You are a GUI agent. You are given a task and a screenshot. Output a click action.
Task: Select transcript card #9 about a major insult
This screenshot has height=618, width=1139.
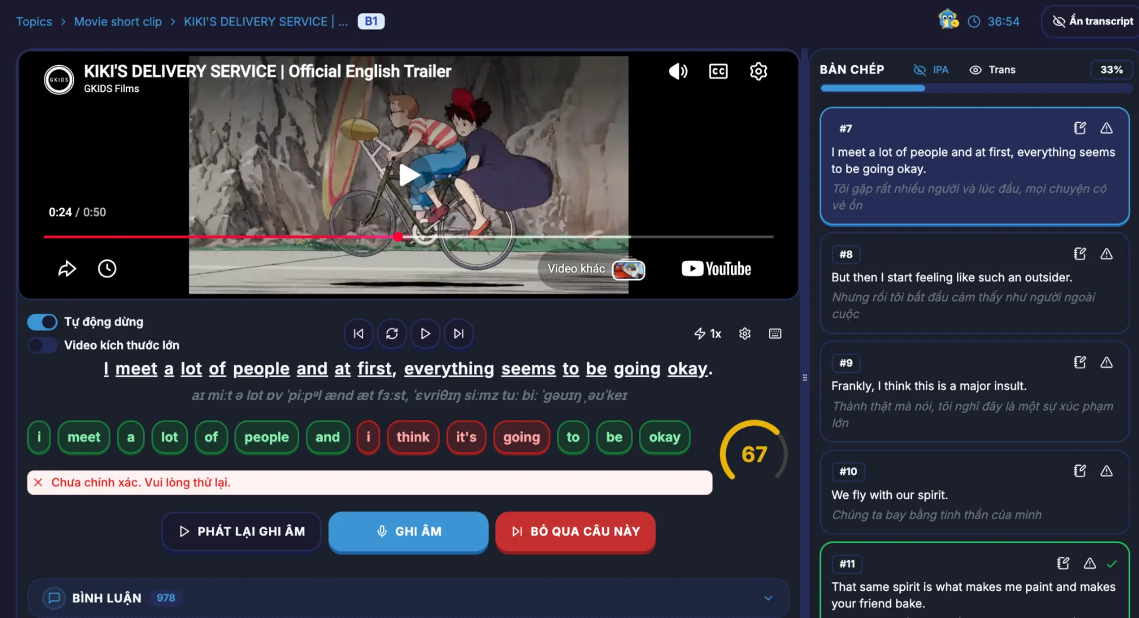point(975,391)
